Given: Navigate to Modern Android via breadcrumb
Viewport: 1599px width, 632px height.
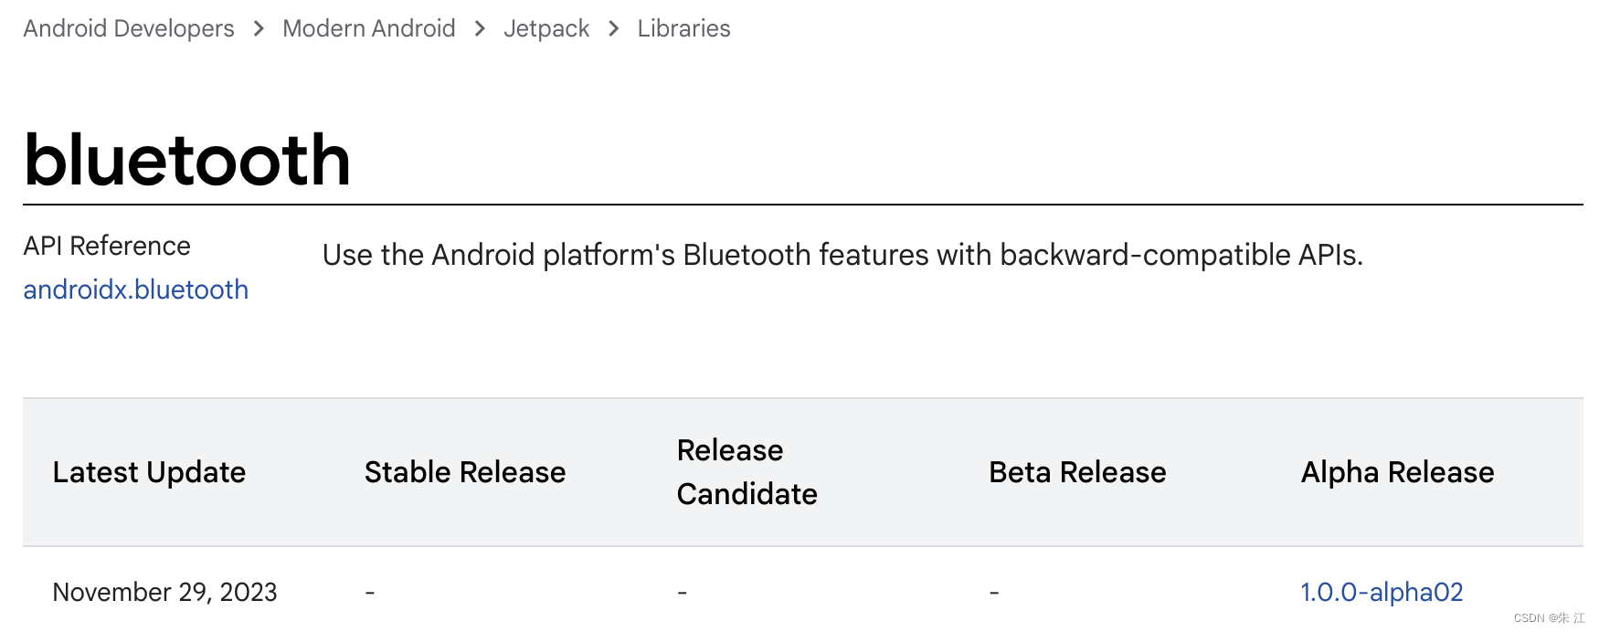Looking at the screenshot, I should (x=369, y=28).
